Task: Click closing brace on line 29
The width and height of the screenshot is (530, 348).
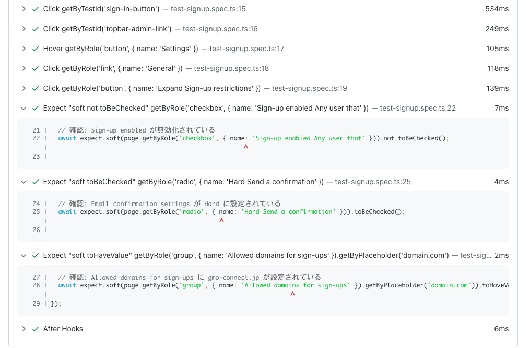Action: tap(56, 304)
